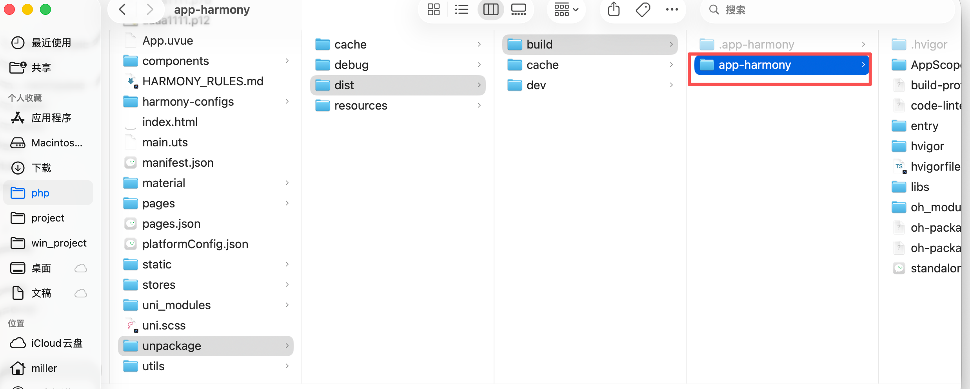Expand the components folder chevron
Viewport: 970px width, 389px height.
pos(287,61)
